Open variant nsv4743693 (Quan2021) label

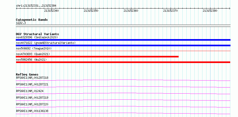coord(33,54)
